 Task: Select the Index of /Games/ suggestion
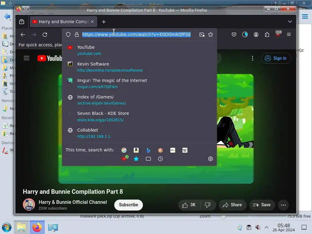pyautogui.click(x=139, y=100)
